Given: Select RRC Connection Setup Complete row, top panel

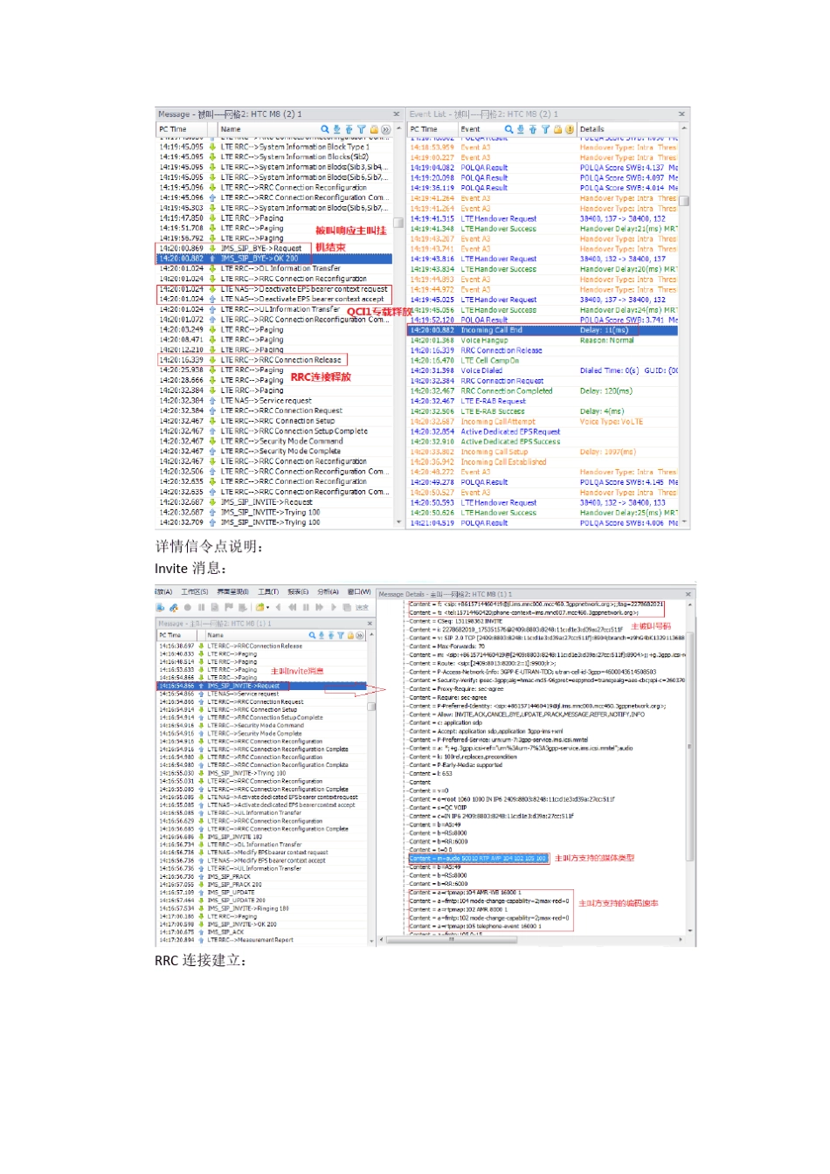Looking at the screenshot, I should [274, 431].
